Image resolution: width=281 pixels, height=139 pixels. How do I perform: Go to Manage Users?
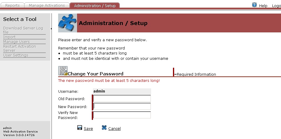[x=16, y=42]
